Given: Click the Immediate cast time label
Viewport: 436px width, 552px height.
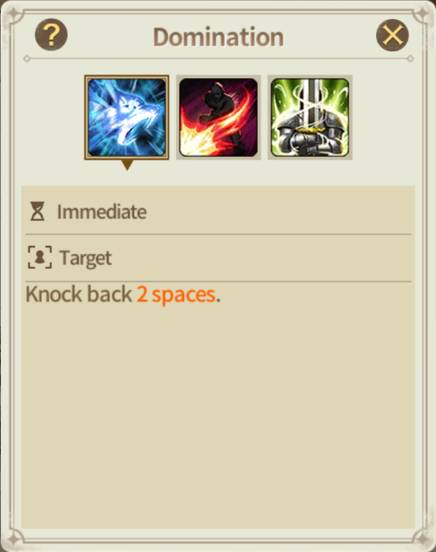Looking at the screenshot, I should click(102, 211).
